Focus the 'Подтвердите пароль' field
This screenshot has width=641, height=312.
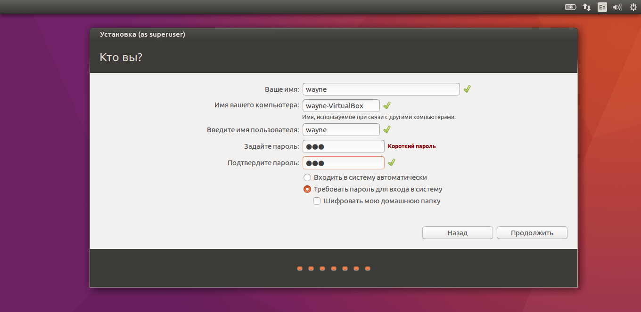click(x=343, y=163)
